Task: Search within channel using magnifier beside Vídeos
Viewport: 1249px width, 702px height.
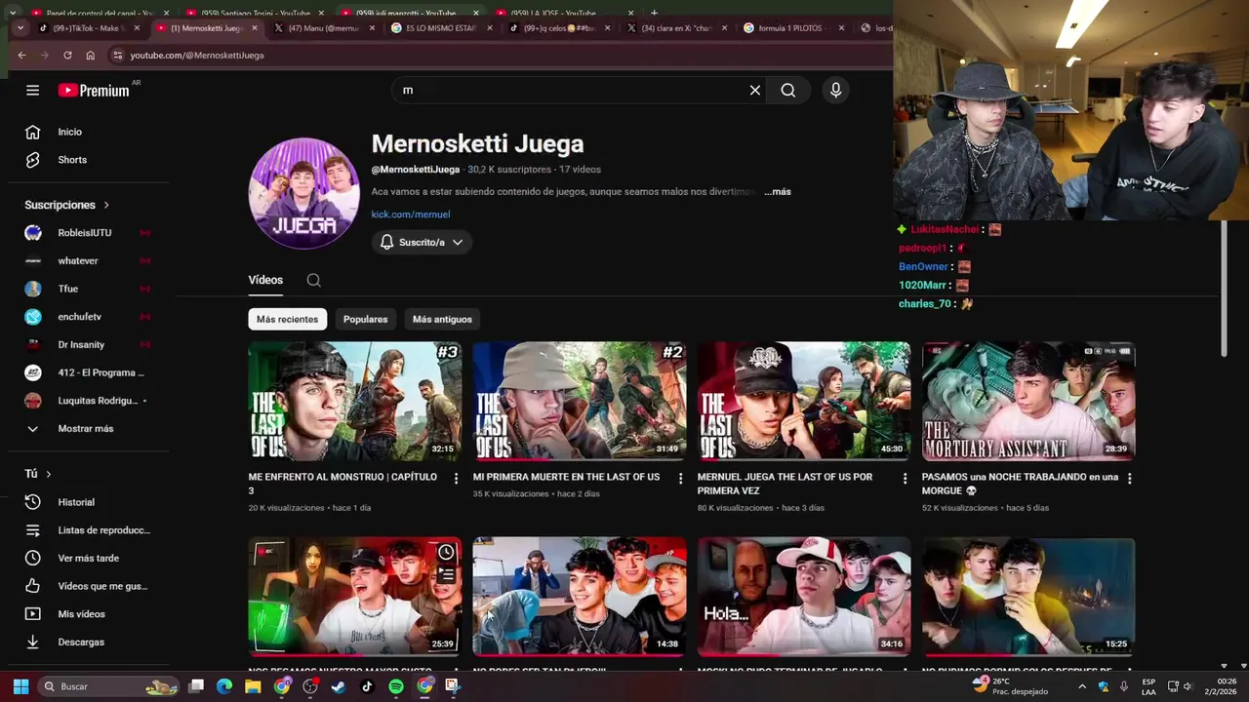Action: click(x=313, y=280)
